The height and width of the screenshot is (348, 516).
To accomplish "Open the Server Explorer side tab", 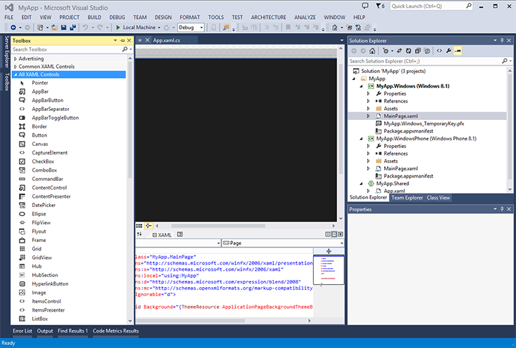I will coord(6,52).
